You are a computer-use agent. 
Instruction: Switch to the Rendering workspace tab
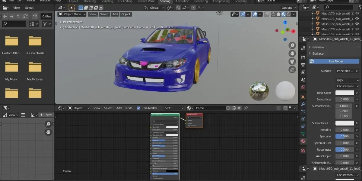click(201, 1)
